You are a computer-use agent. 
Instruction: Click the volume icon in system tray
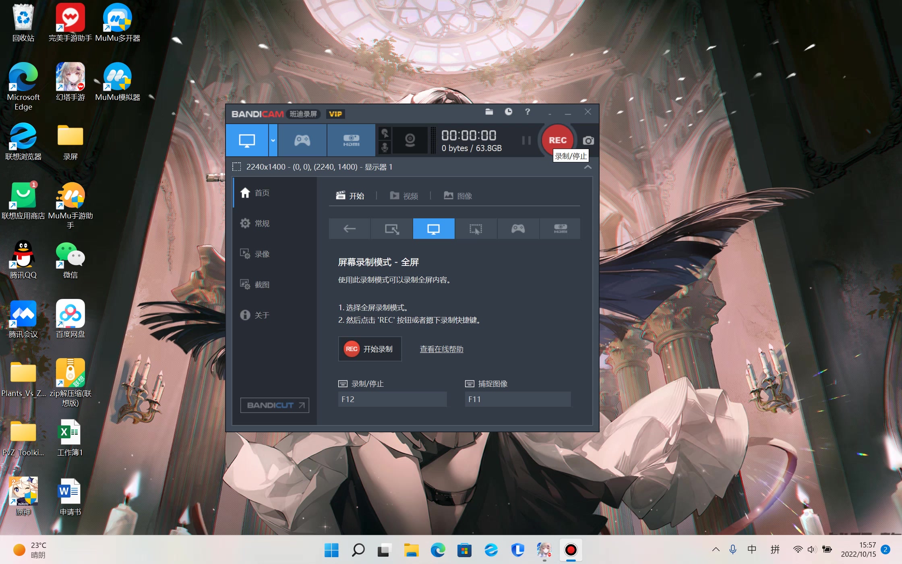812,549
